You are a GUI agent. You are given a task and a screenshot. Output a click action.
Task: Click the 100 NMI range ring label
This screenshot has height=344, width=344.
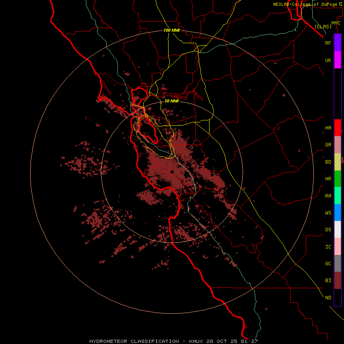(172, 30)
